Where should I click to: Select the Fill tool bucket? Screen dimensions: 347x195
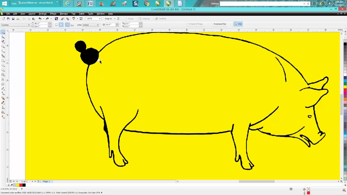click(3, 112)
